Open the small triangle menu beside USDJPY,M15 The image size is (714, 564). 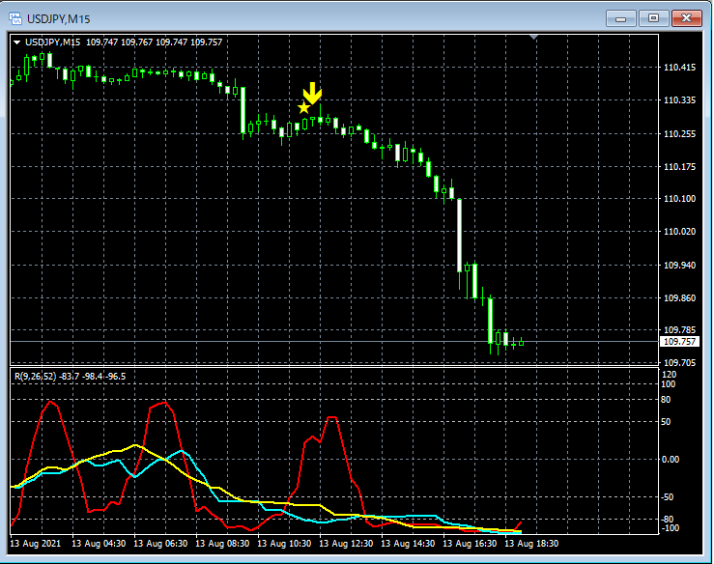(x=16, y=42)
